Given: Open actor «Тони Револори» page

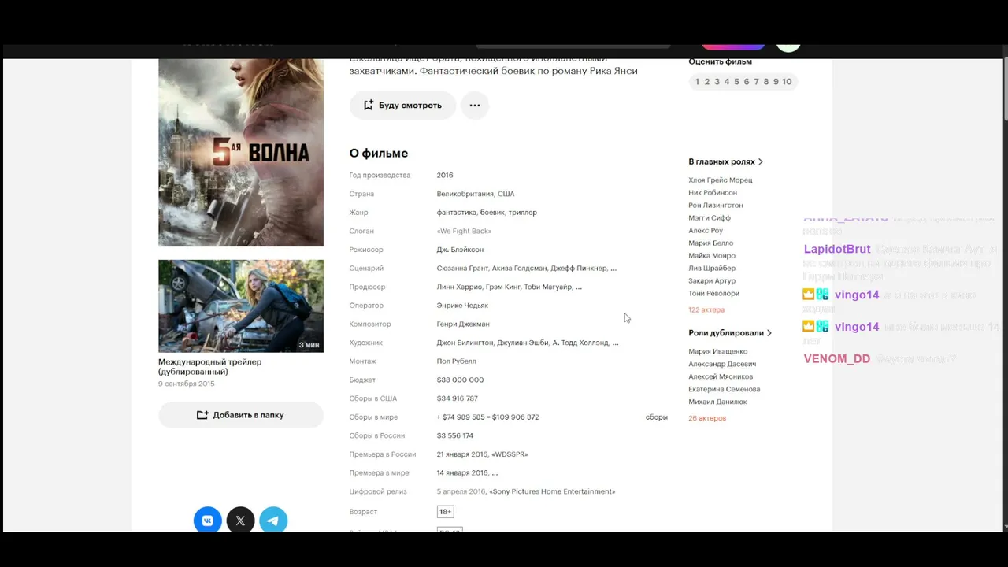Looking at the screenshot, I should (714, 294).
